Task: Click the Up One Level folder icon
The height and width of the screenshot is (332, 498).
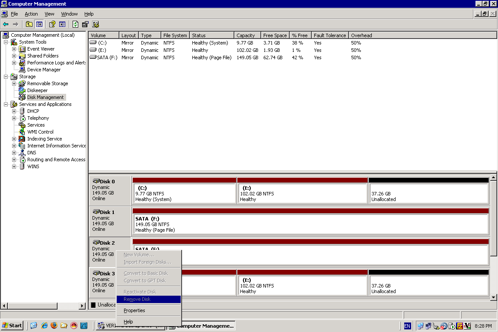Action: coord(29,24)
